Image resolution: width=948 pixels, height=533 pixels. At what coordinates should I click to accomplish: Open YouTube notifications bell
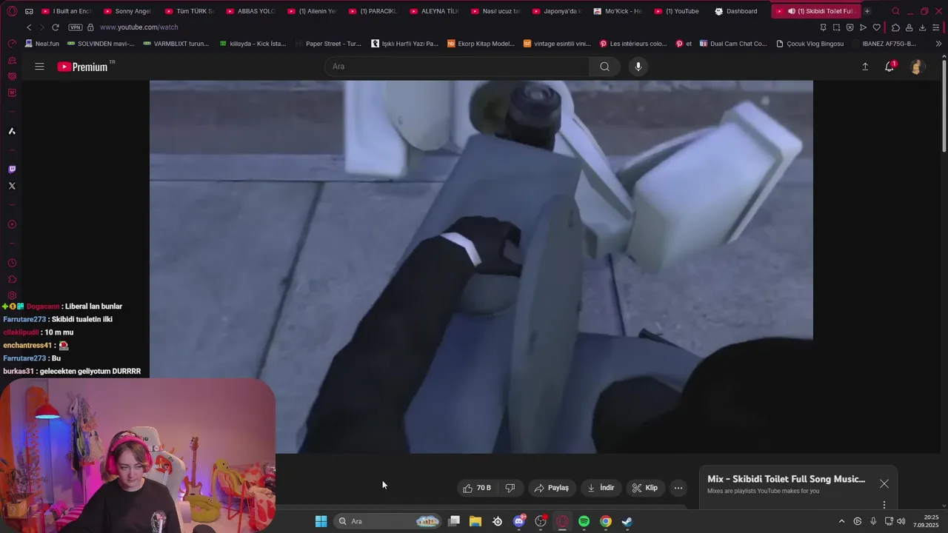pyautogui.click(x=889, y=67)
